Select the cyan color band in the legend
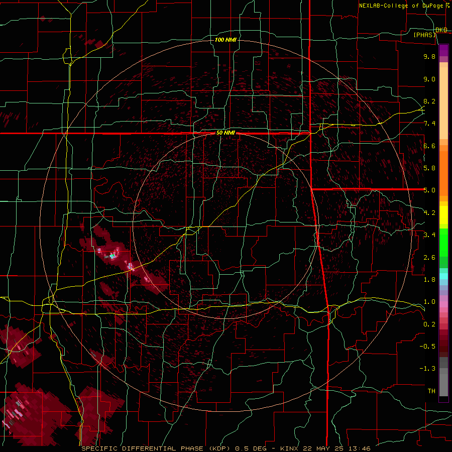Image resolution: width=452 pixels, height=452 pixels. 443,276
